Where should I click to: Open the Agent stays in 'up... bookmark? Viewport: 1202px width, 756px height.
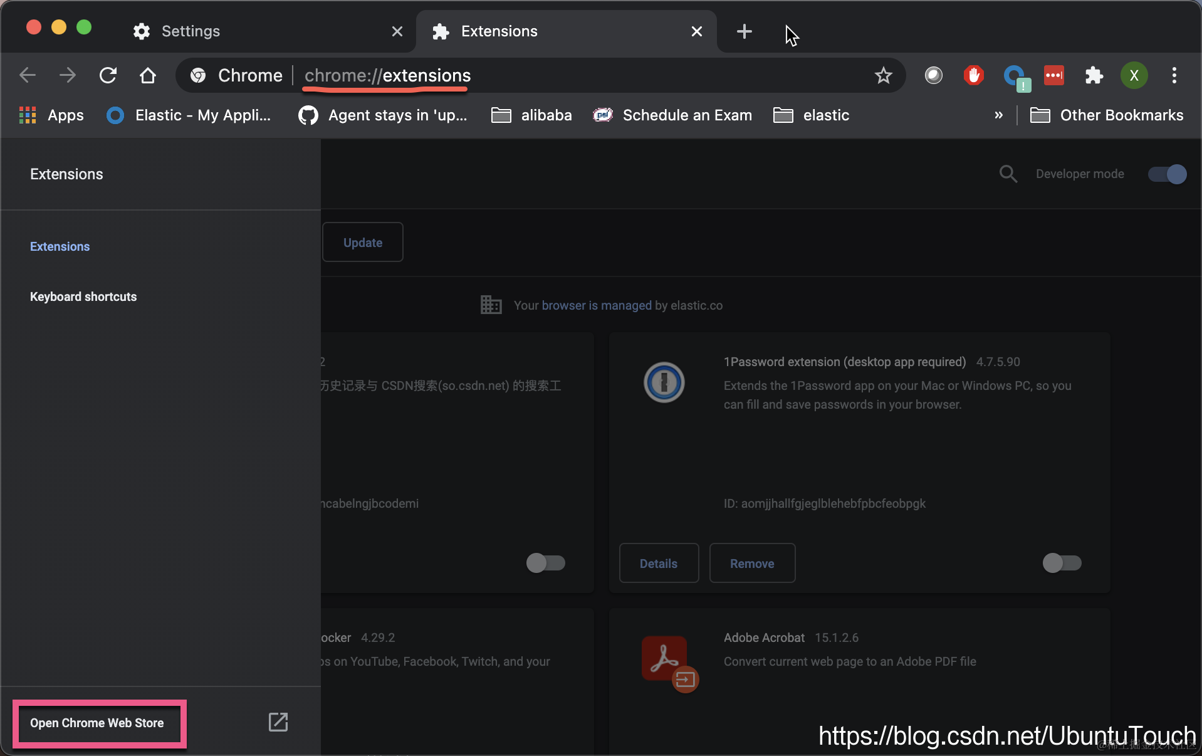[383, 115]
